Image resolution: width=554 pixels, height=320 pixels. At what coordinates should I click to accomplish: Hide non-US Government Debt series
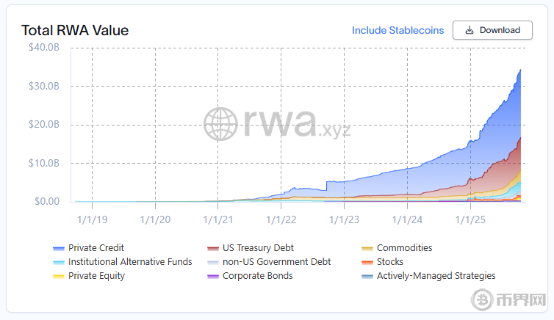[x=276, y=262]
